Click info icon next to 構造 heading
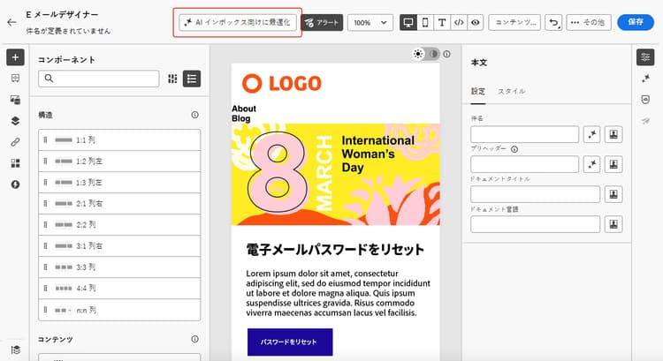 click(x=195, y=115)
